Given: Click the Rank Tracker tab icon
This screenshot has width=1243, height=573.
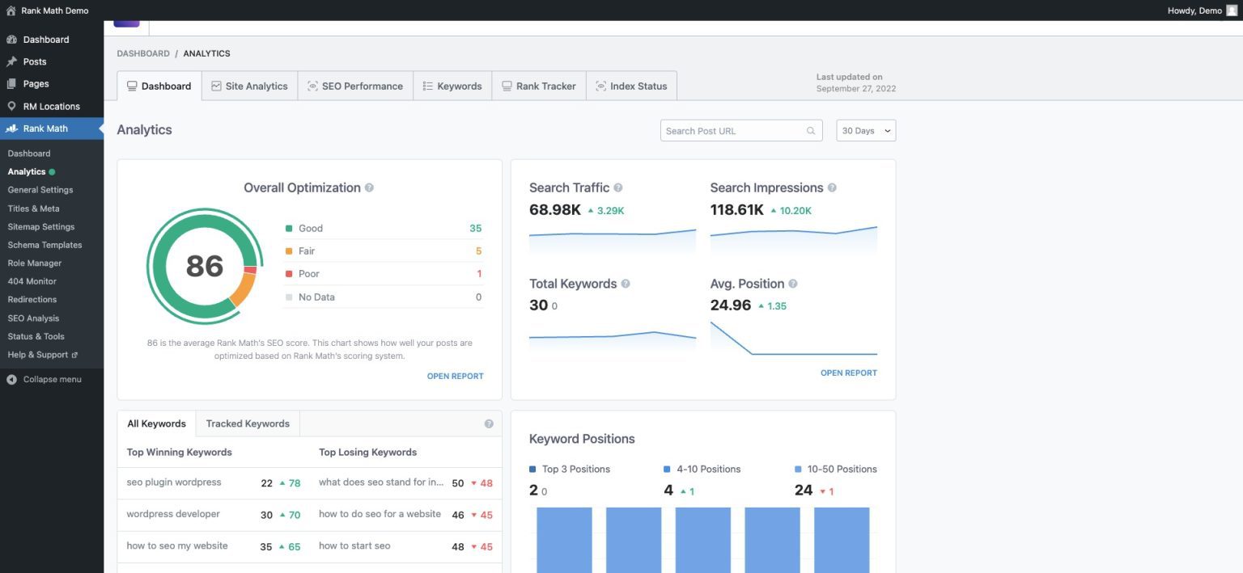Looking at the screenshot, I should (x=506, y=85).
